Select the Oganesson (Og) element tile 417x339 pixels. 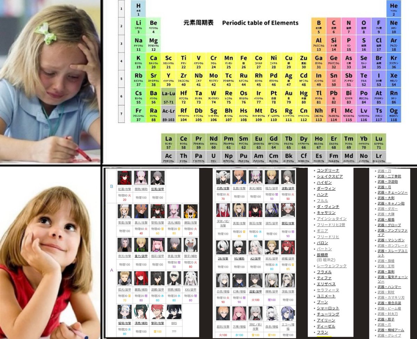(394, 114)
